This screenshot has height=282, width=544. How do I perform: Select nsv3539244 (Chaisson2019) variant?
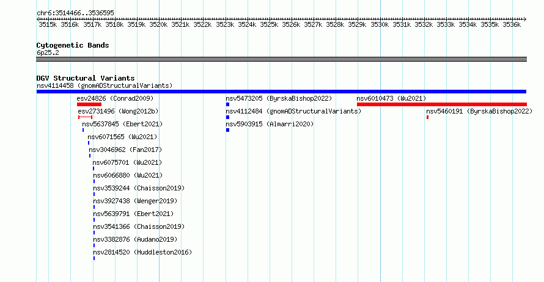coord(139,188)
